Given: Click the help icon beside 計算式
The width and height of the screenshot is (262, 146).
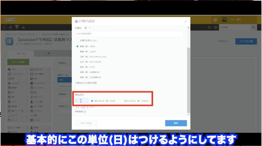Looking at the screenshot, I should 85,28.
